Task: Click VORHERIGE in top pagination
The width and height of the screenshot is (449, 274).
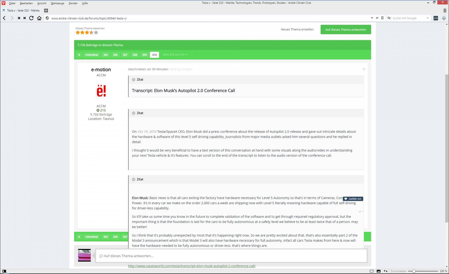Action: tap(92, 55)
